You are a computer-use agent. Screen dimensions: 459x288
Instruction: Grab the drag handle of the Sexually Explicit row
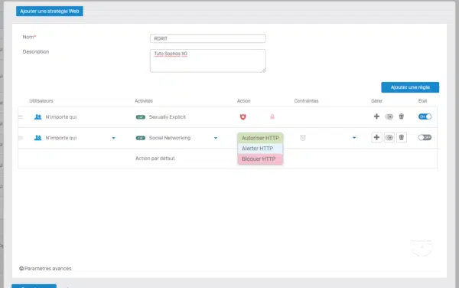21,117
